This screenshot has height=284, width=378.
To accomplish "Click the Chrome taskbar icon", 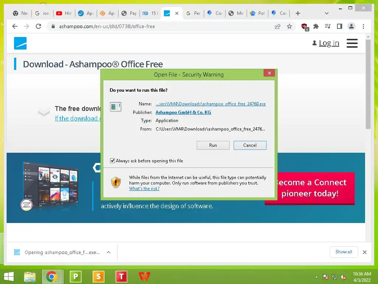I will coord(52,277).
